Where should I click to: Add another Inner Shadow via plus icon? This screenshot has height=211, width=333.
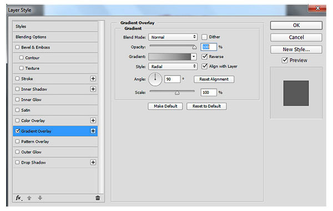93,89
